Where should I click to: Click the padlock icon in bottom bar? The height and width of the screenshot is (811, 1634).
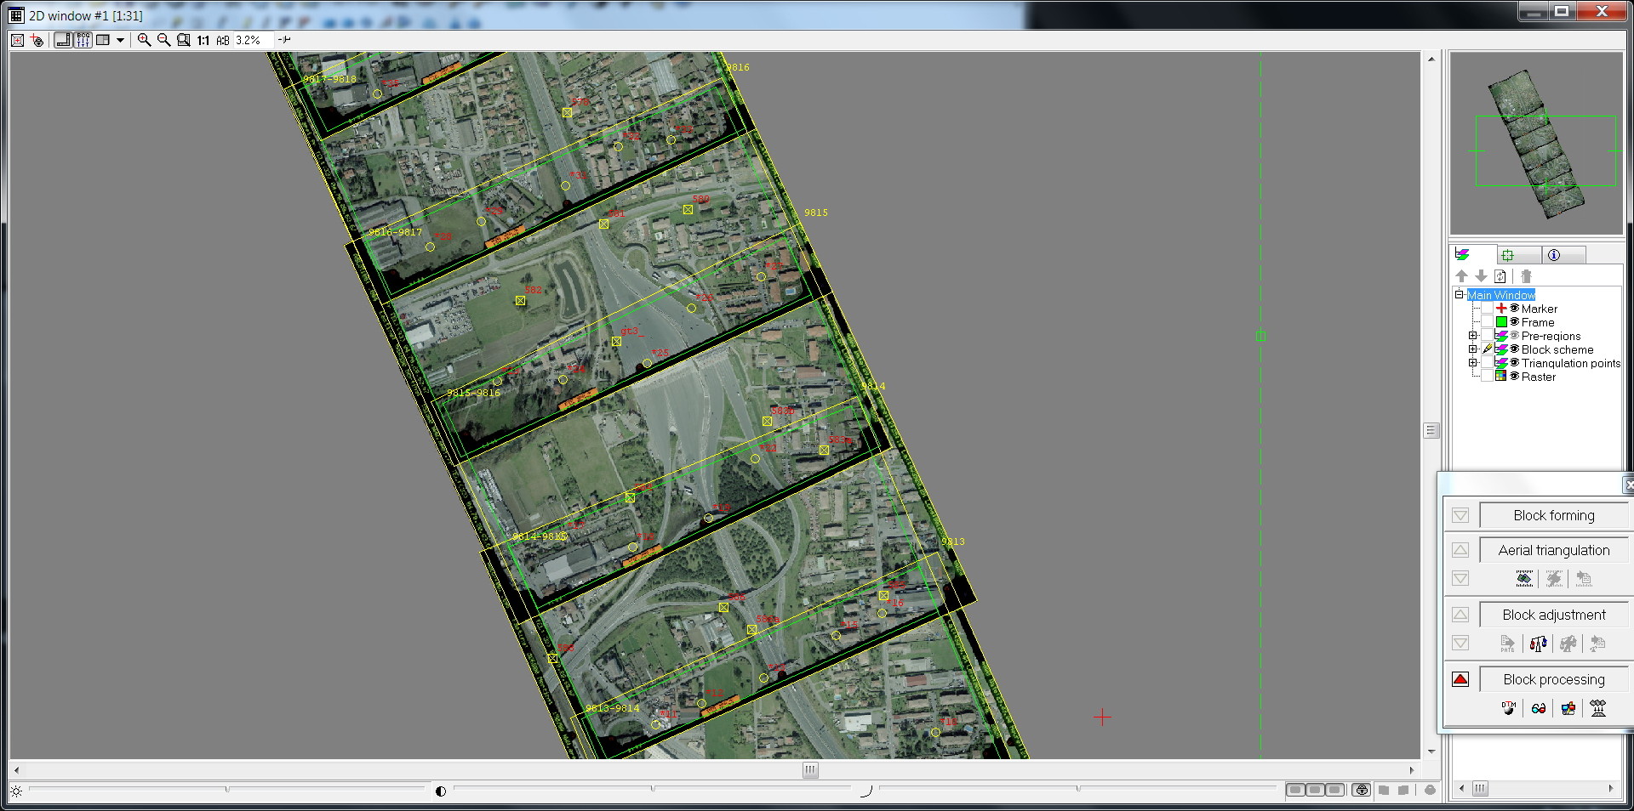[x=1362, y=791]
